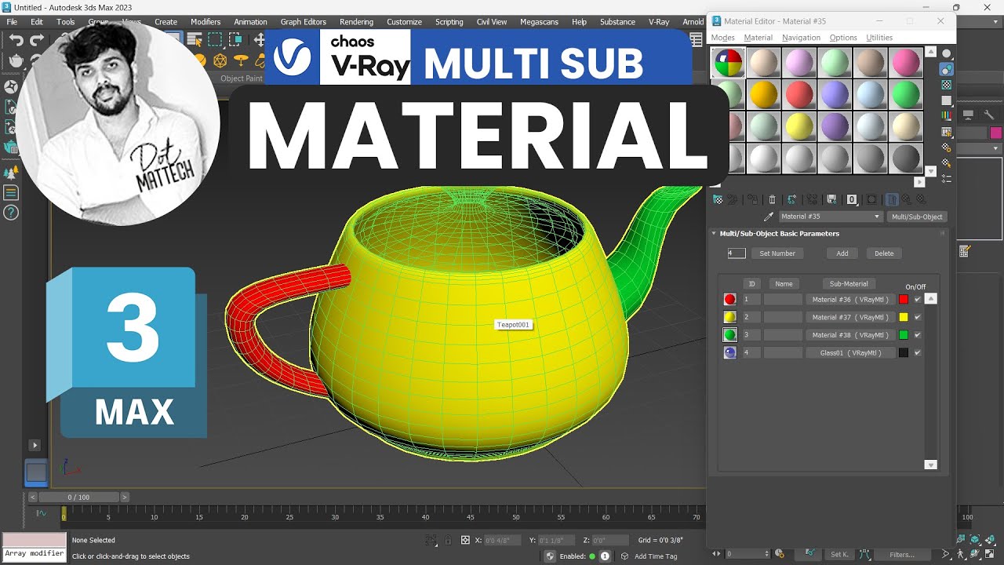Toggle Show End Result icon
1004x565 pixels.
coord(892,199)
